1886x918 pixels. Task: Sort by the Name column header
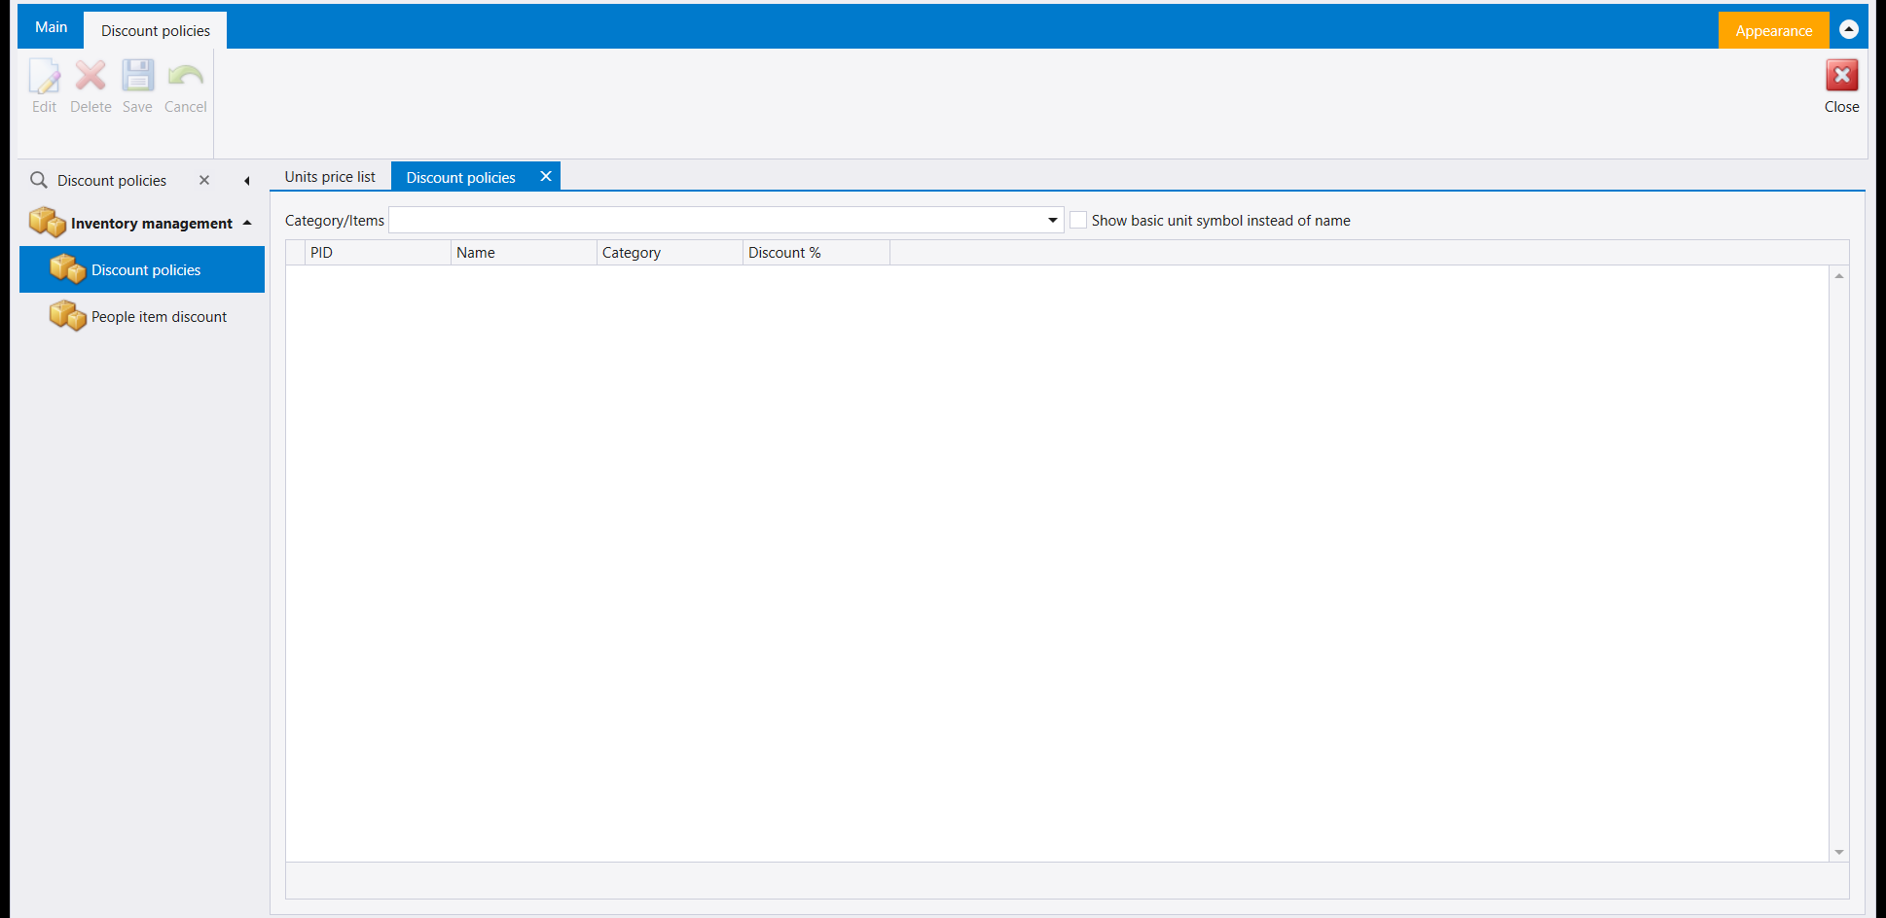pyautogui.click(x=524, y=253)
